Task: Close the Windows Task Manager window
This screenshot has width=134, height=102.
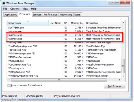Action: tap(125, 2)
